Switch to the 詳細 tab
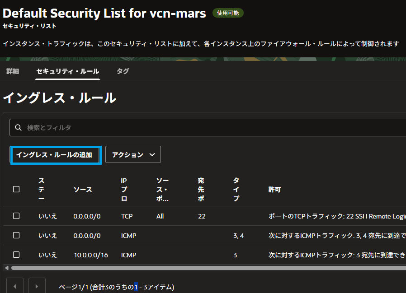 point(13,71)
